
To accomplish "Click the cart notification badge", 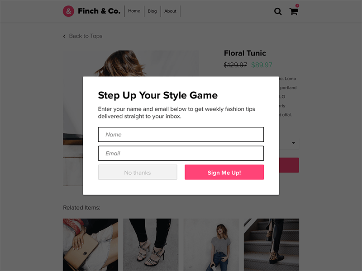I will [297, 5].
